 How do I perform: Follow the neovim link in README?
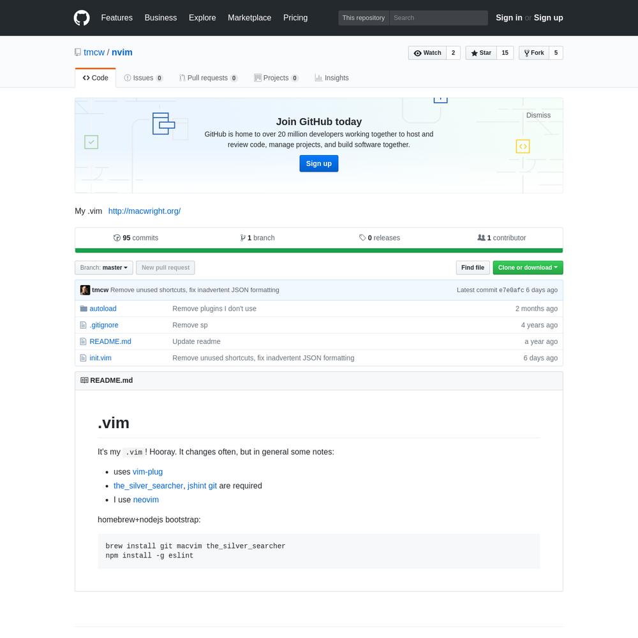coord(146,500)
